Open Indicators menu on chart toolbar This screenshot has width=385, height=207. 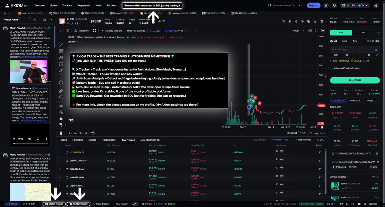point(82,30)
